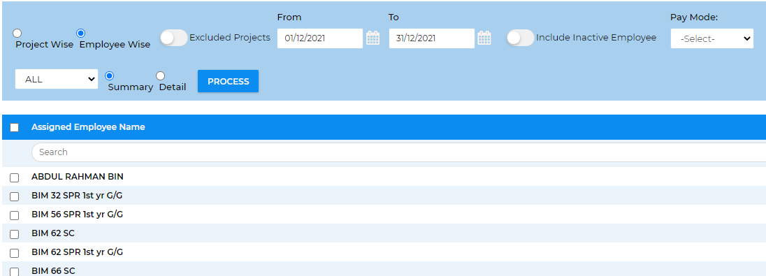Image resolution: width=766 pixels, height=276 pixels.
Task: Select the Employee Wise radio option
Action: (81, 34)
